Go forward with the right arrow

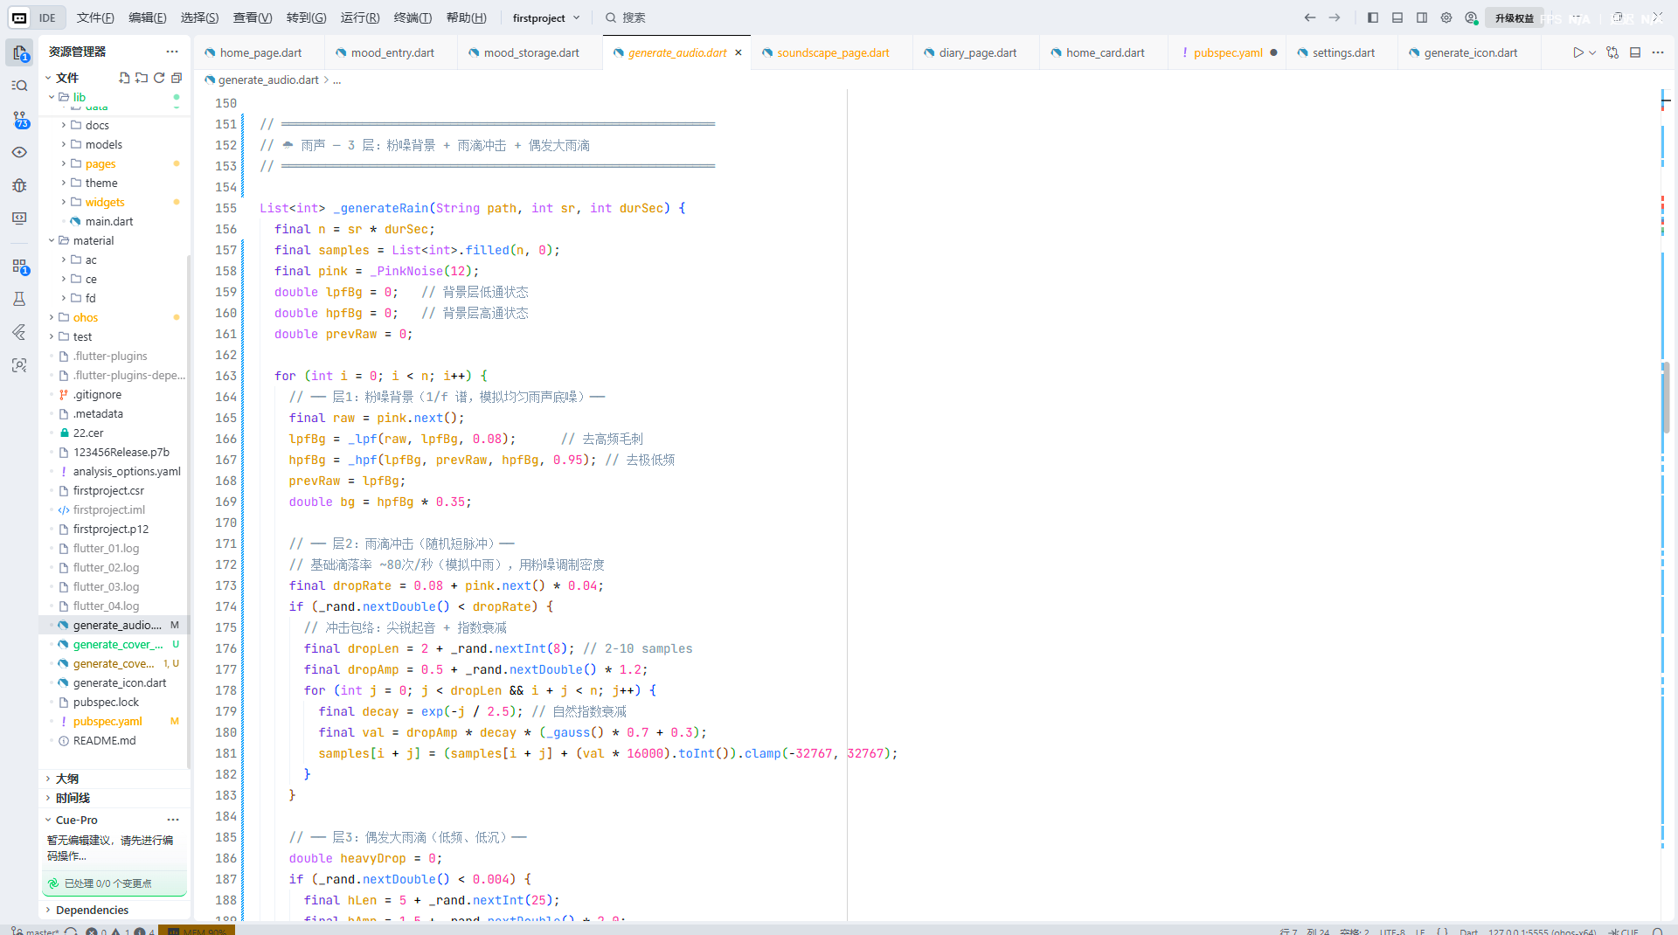[1335, 17]
